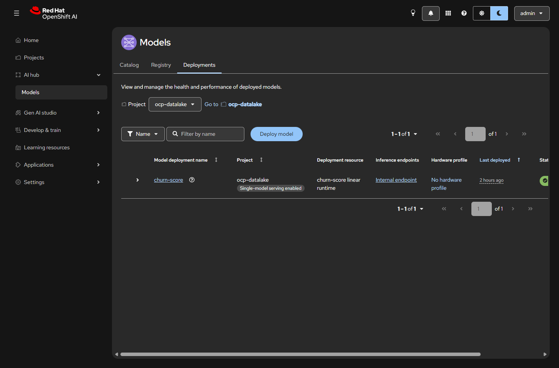Click top next page arrow

coord(507,134)
